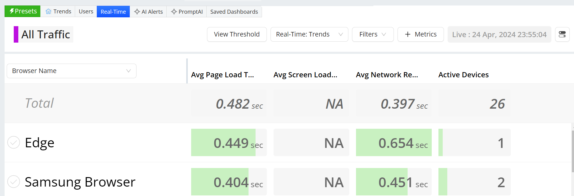Click the Active Devices column header
Image resolution: width=574 pixels, height=196 pixels.
point(463,75)
